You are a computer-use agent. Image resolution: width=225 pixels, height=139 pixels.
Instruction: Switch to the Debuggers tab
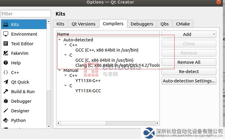pos(142,24)
